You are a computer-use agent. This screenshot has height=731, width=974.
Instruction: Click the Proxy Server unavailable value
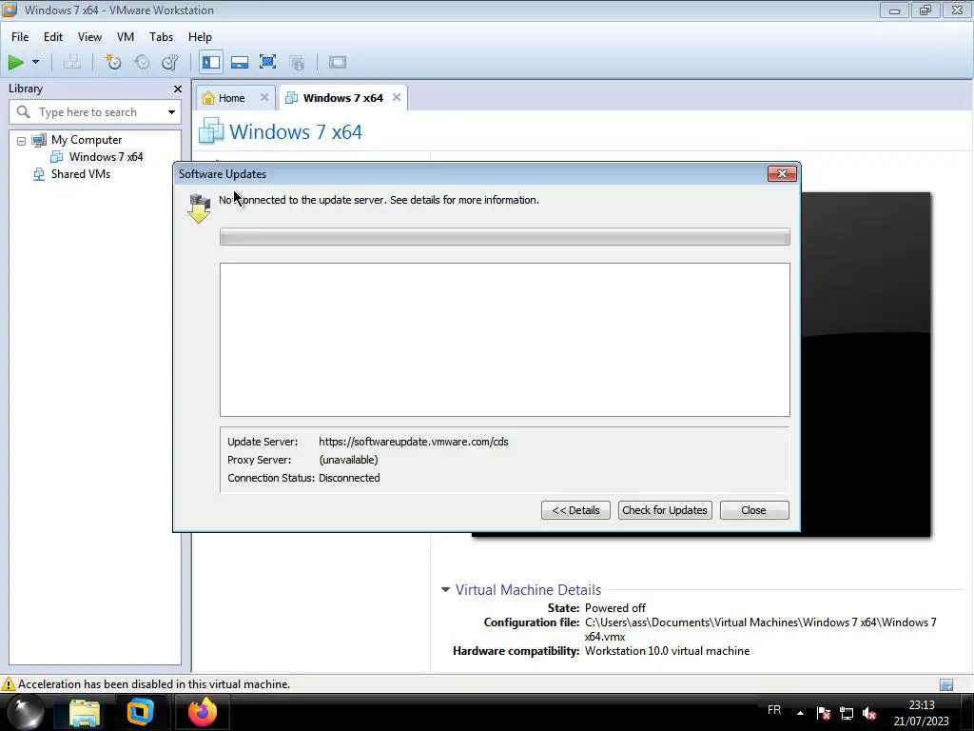click(348, 460)
